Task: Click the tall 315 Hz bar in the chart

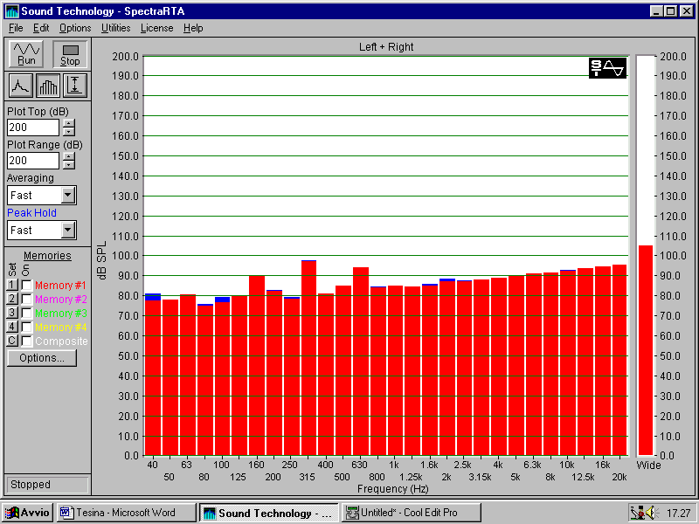Action: tap(309, 358)
